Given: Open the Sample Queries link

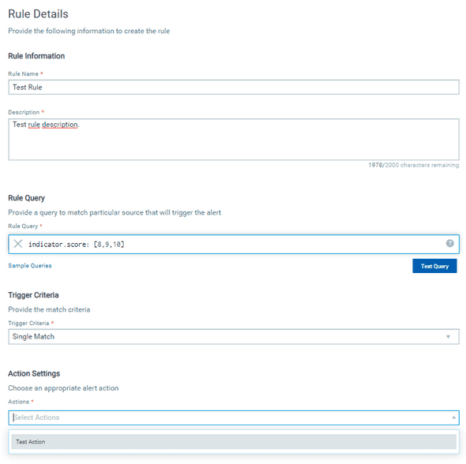Looking at the screenshot, I should coord(30,266).
